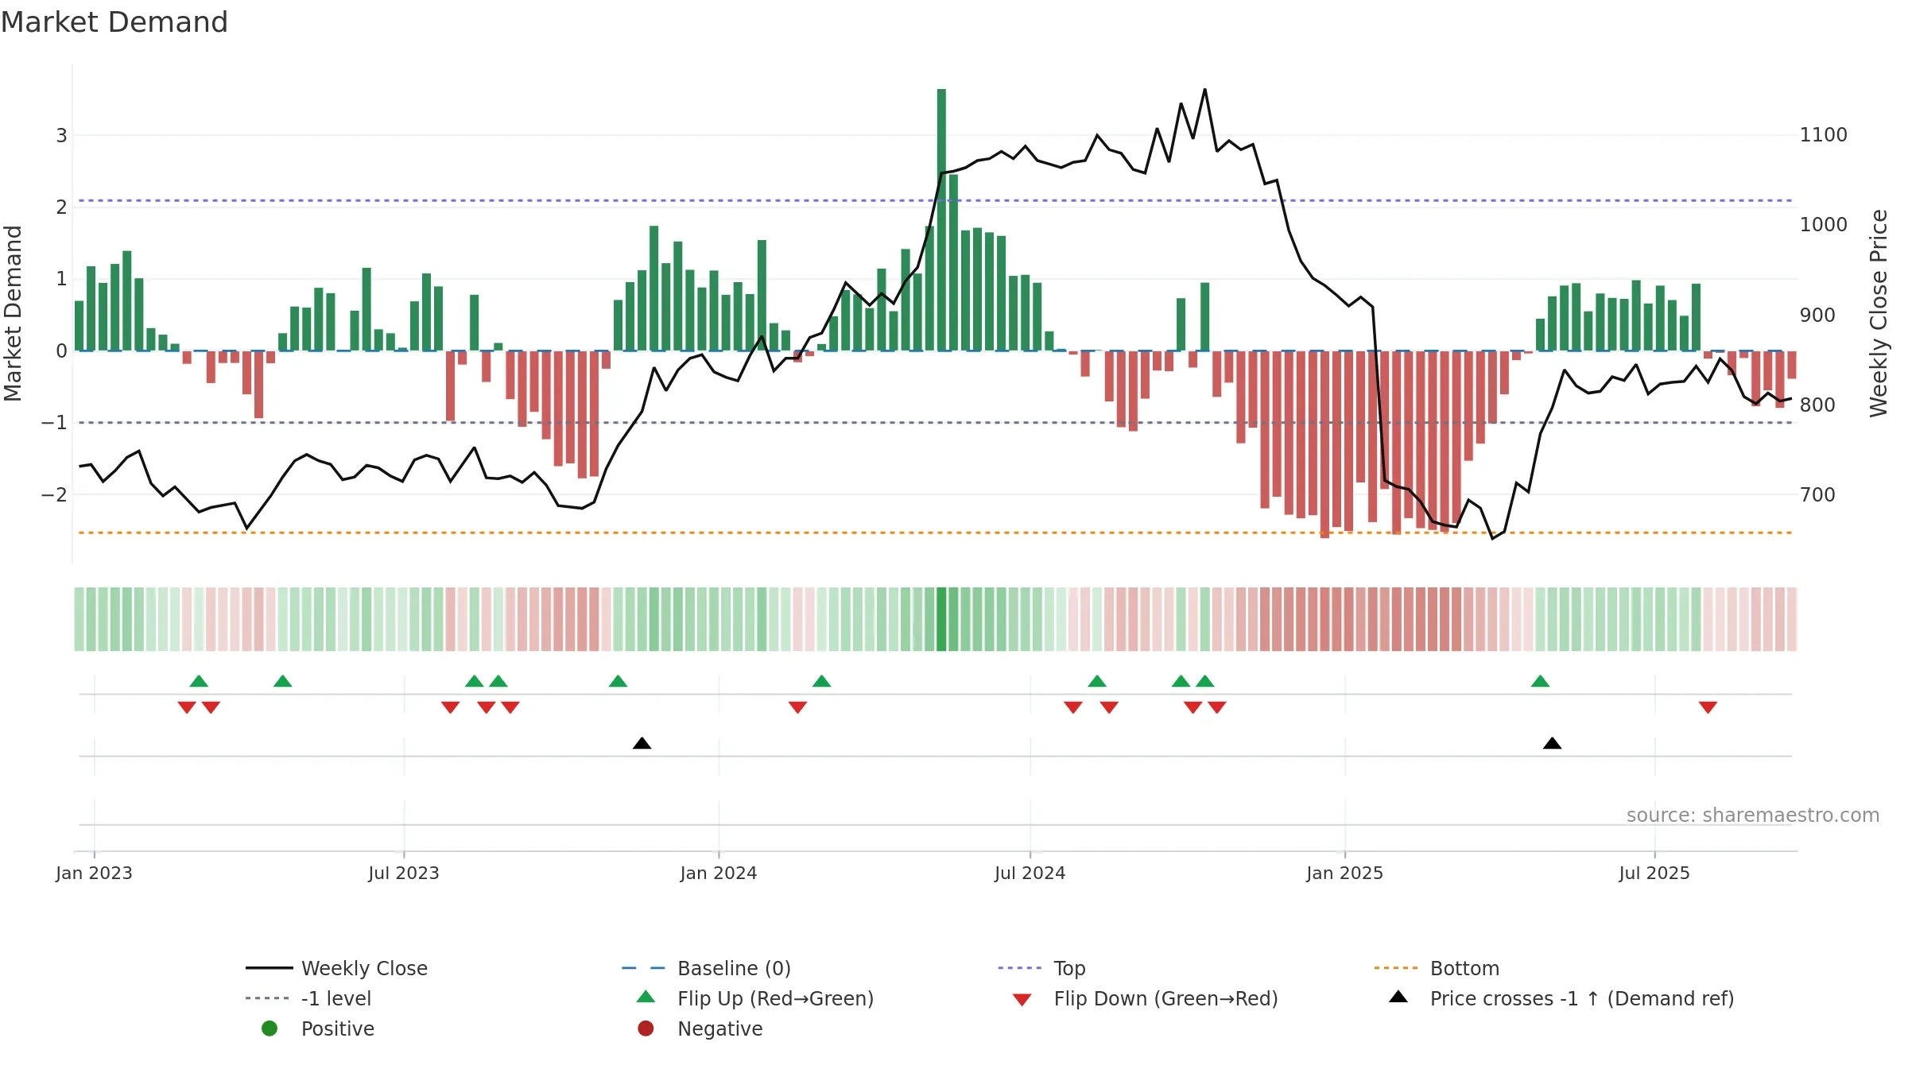The height and width of the screenshot is (1073, 1908).
Task: Click the Jul 2024 x-axis label
Action: 1030,874
